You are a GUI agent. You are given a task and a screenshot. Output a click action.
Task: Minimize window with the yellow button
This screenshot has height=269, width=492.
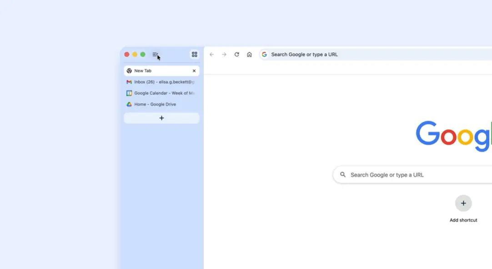point(135,55)
